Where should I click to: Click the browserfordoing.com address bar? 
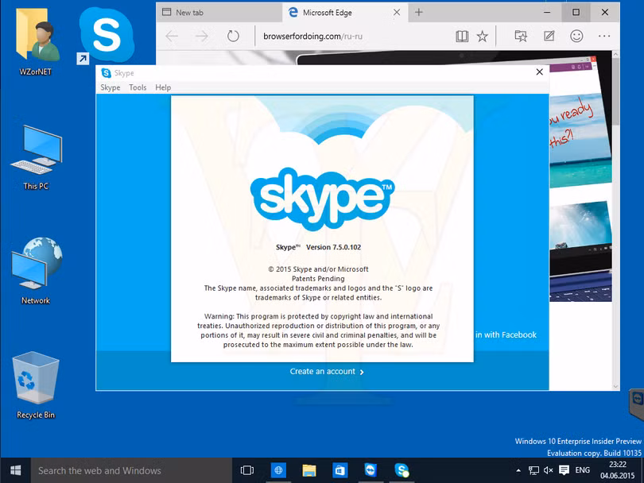[350, 36]
